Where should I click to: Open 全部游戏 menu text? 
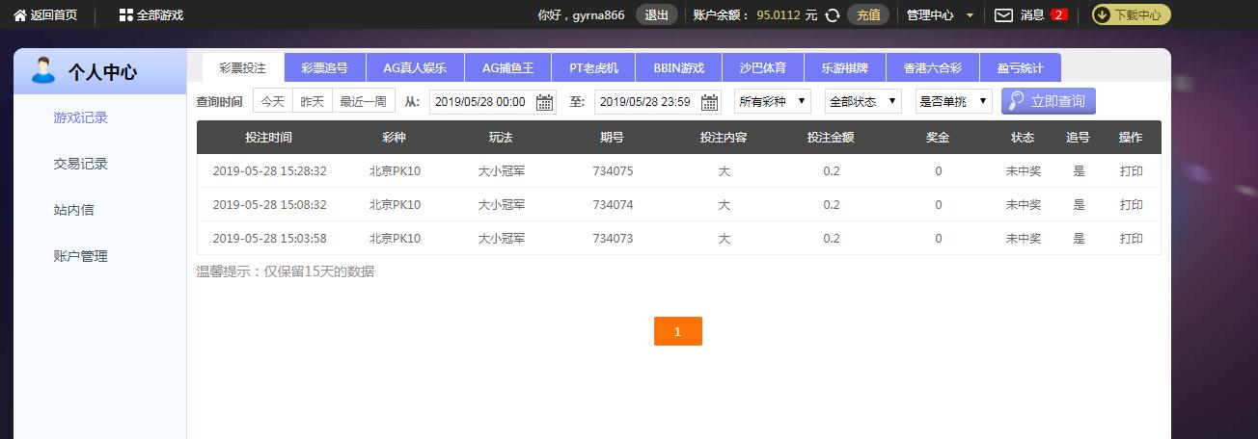click(160, 15)
